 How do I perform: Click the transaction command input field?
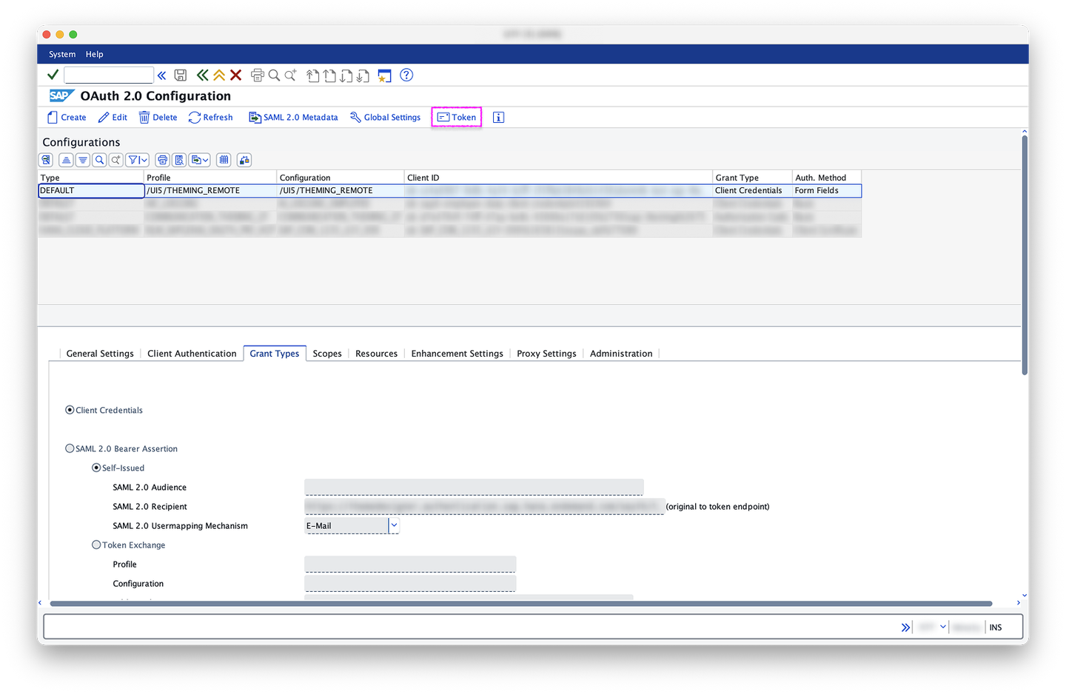109,75
